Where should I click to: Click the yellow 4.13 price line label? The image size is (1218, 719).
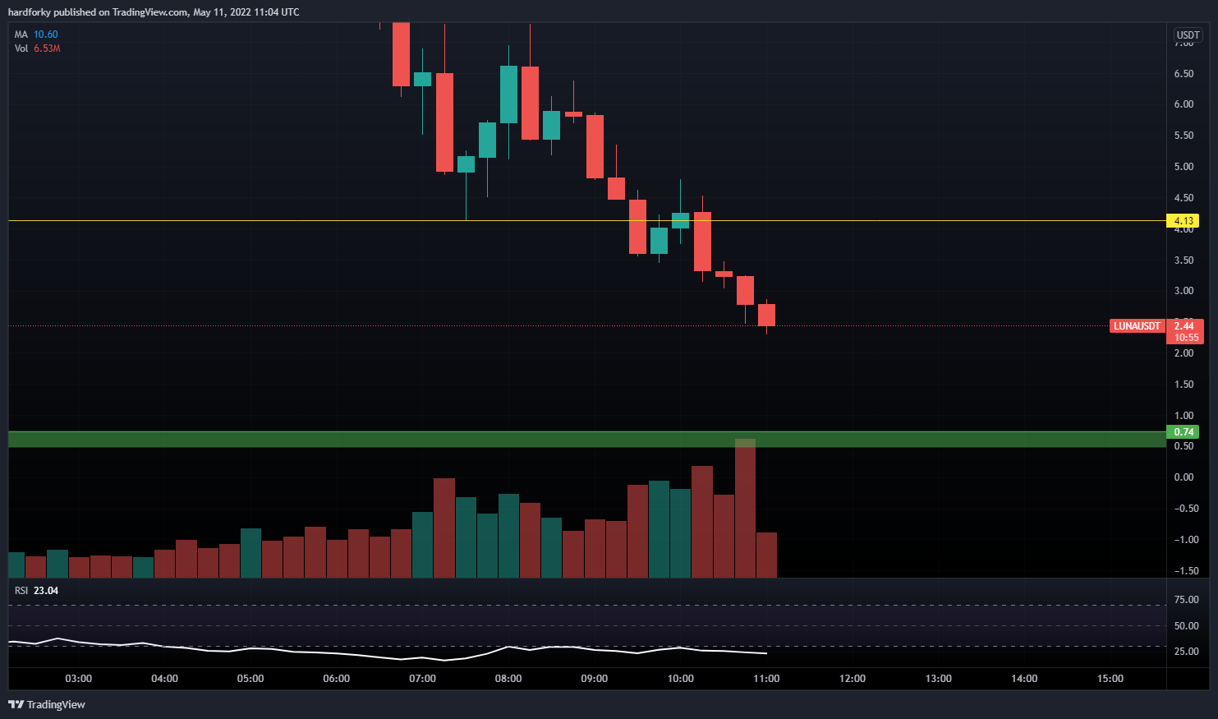[x=1183, y=221]
